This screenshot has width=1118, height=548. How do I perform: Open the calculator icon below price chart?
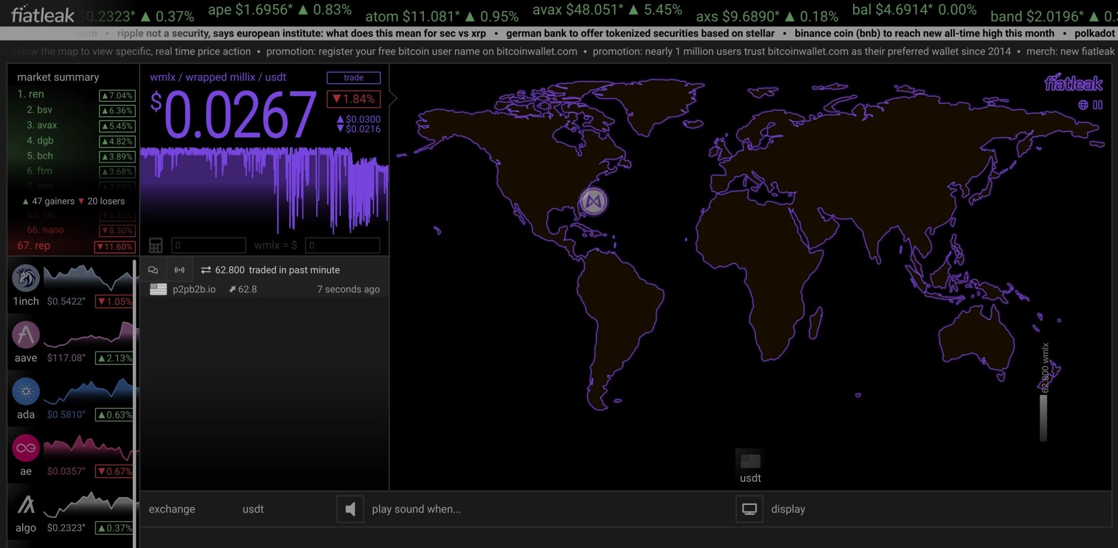[x=155, y=245]
